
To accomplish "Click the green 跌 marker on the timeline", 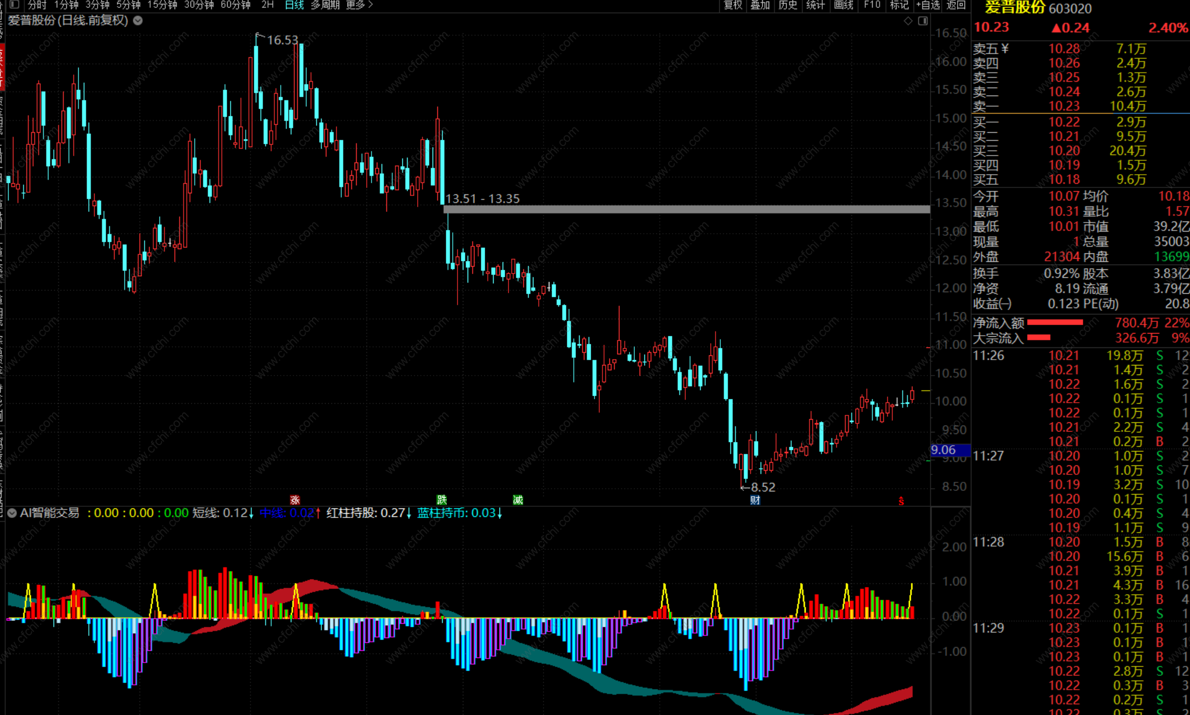I will [x=442, y=500].
